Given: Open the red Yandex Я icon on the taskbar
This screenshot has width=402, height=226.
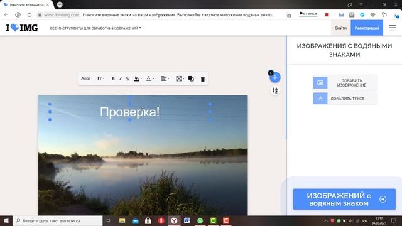Looking at the screenshot, I should (161, 220).
